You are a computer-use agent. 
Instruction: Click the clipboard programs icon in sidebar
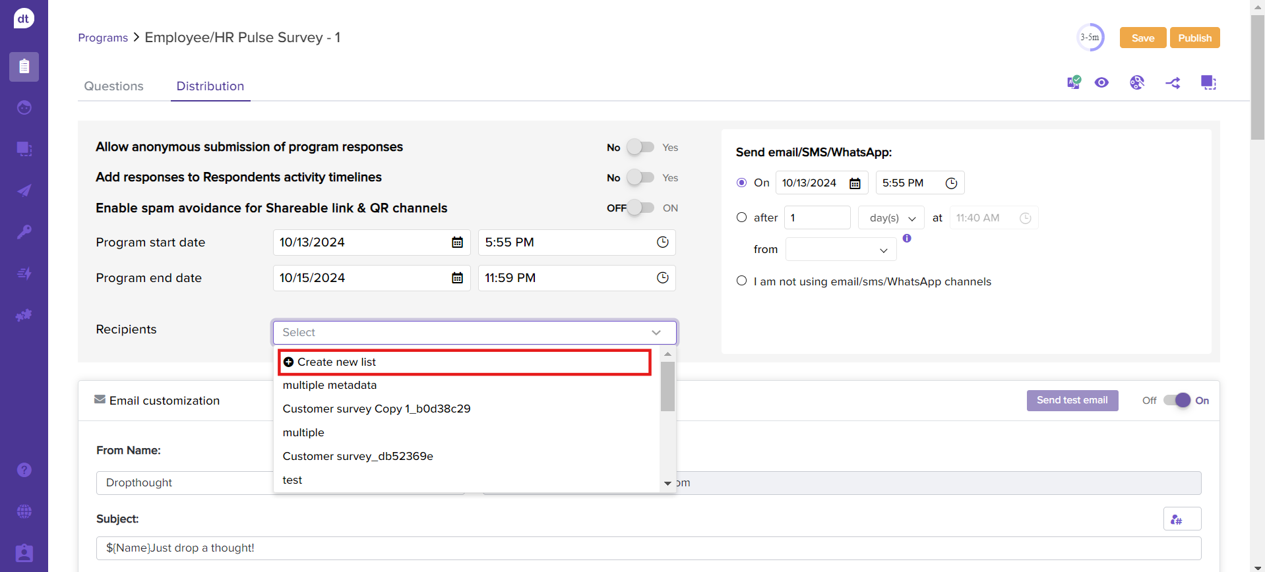coord(24,67)
